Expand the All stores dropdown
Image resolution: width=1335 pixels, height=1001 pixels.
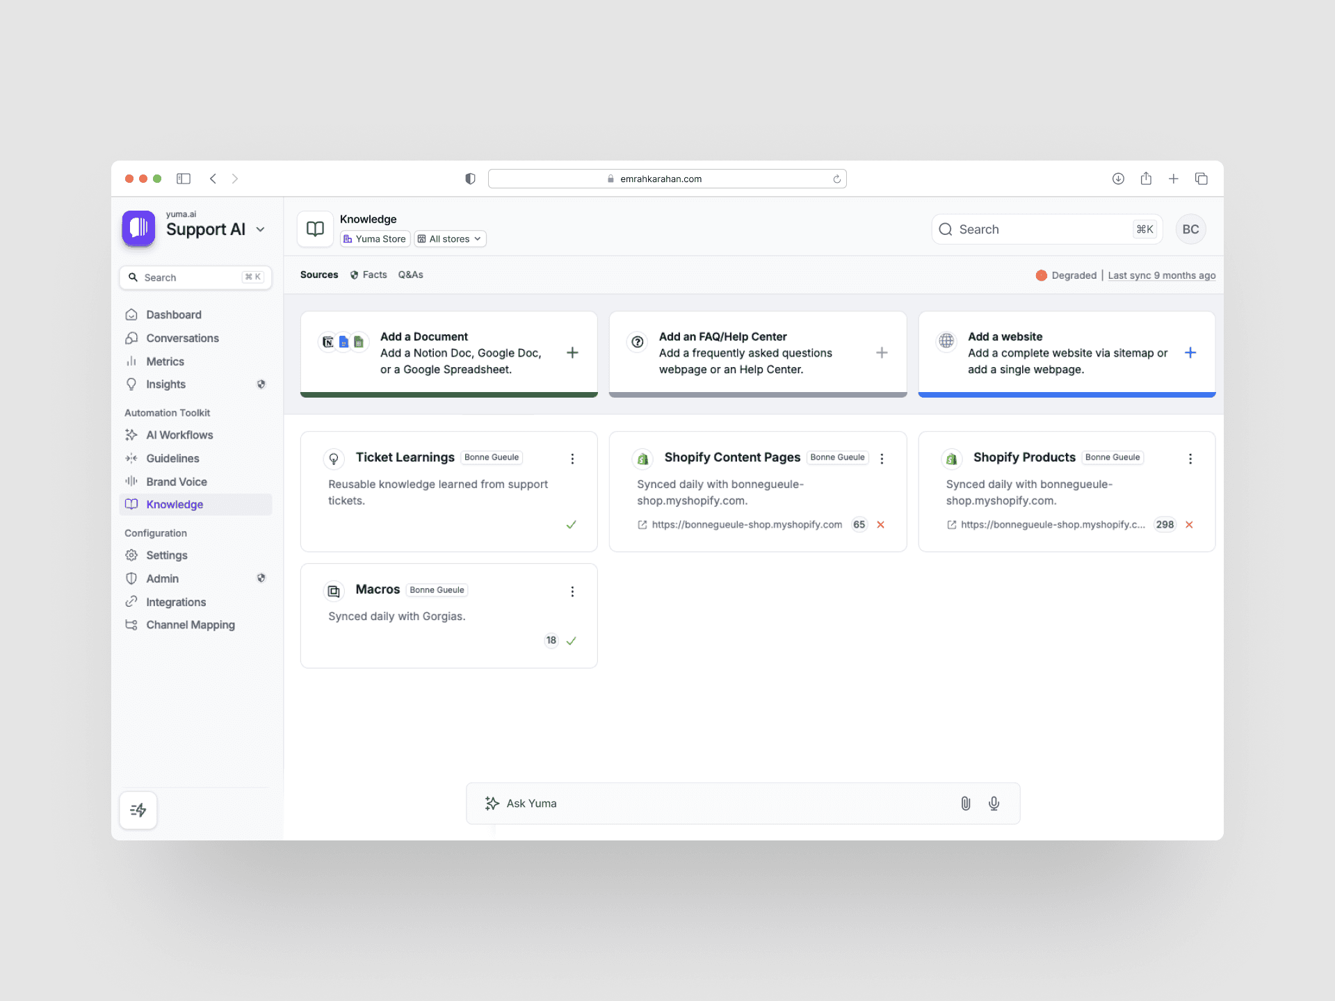(450, 239)
